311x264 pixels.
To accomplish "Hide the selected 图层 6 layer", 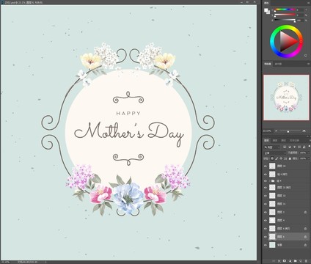I will (266, 237).
